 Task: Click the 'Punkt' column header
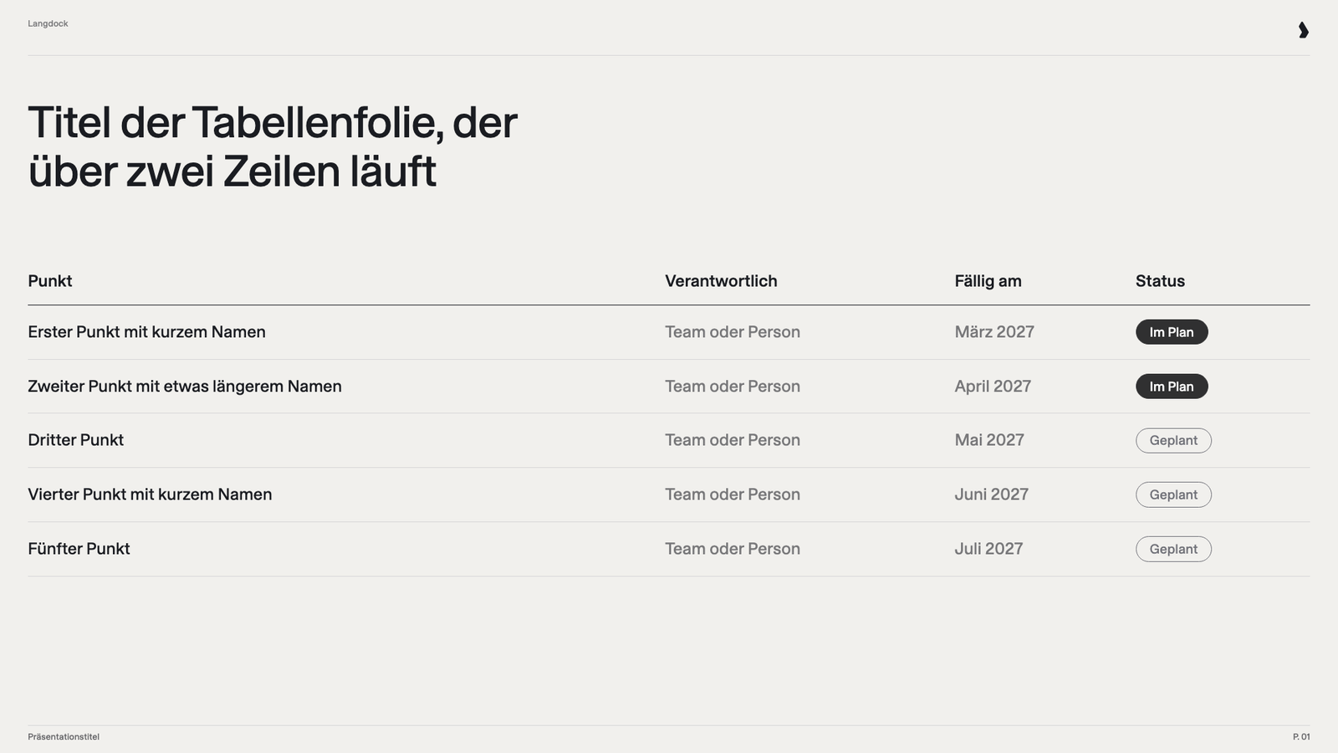click(x=50, y=281)
